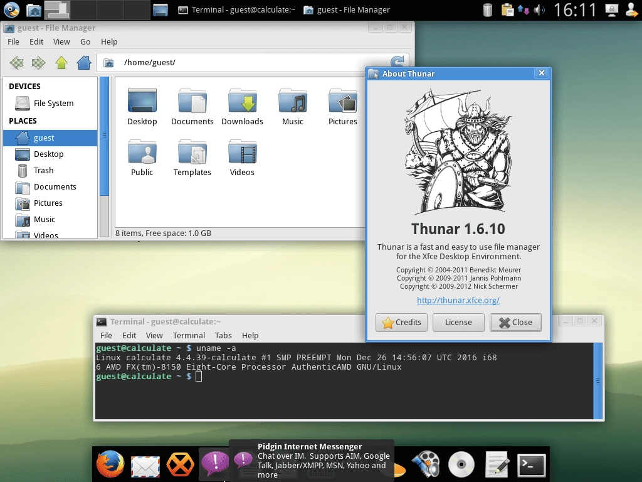The width and height of the screenshot is (642, 482).
Task: Click the License button in About Thunar
Action: 458,323
